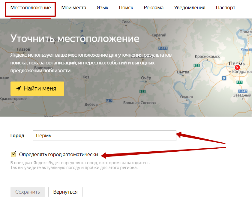Click the Карагай label on the map
Viewport: 252px width, 199px height.
coord(159,35)
